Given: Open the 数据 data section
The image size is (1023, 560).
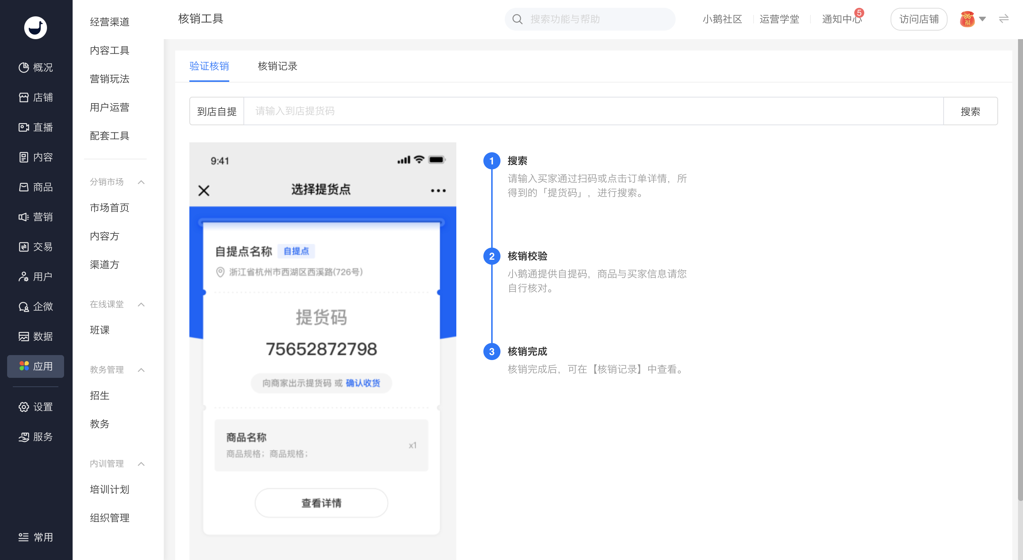Looking at the screenshot, I should coord(36,337).
